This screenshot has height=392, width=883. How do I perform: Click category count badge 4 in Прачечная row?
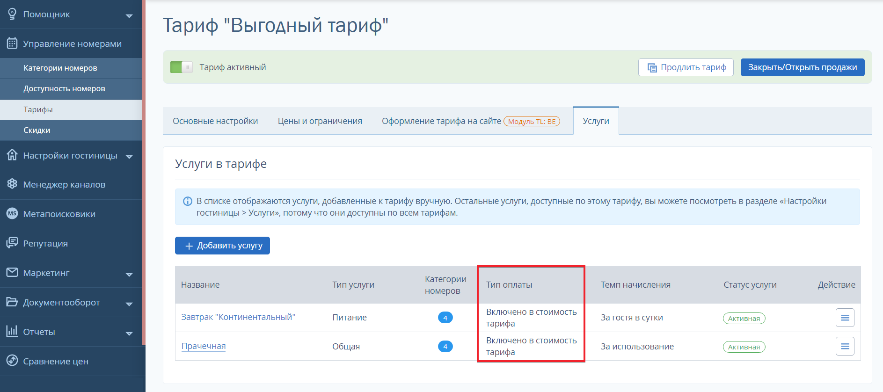[445, 347]
